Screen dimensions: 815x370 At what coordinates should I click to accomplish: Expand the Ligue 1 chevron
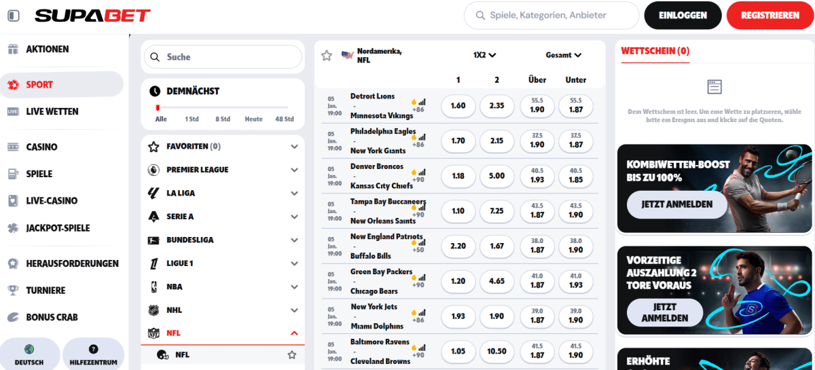(294, 263)
